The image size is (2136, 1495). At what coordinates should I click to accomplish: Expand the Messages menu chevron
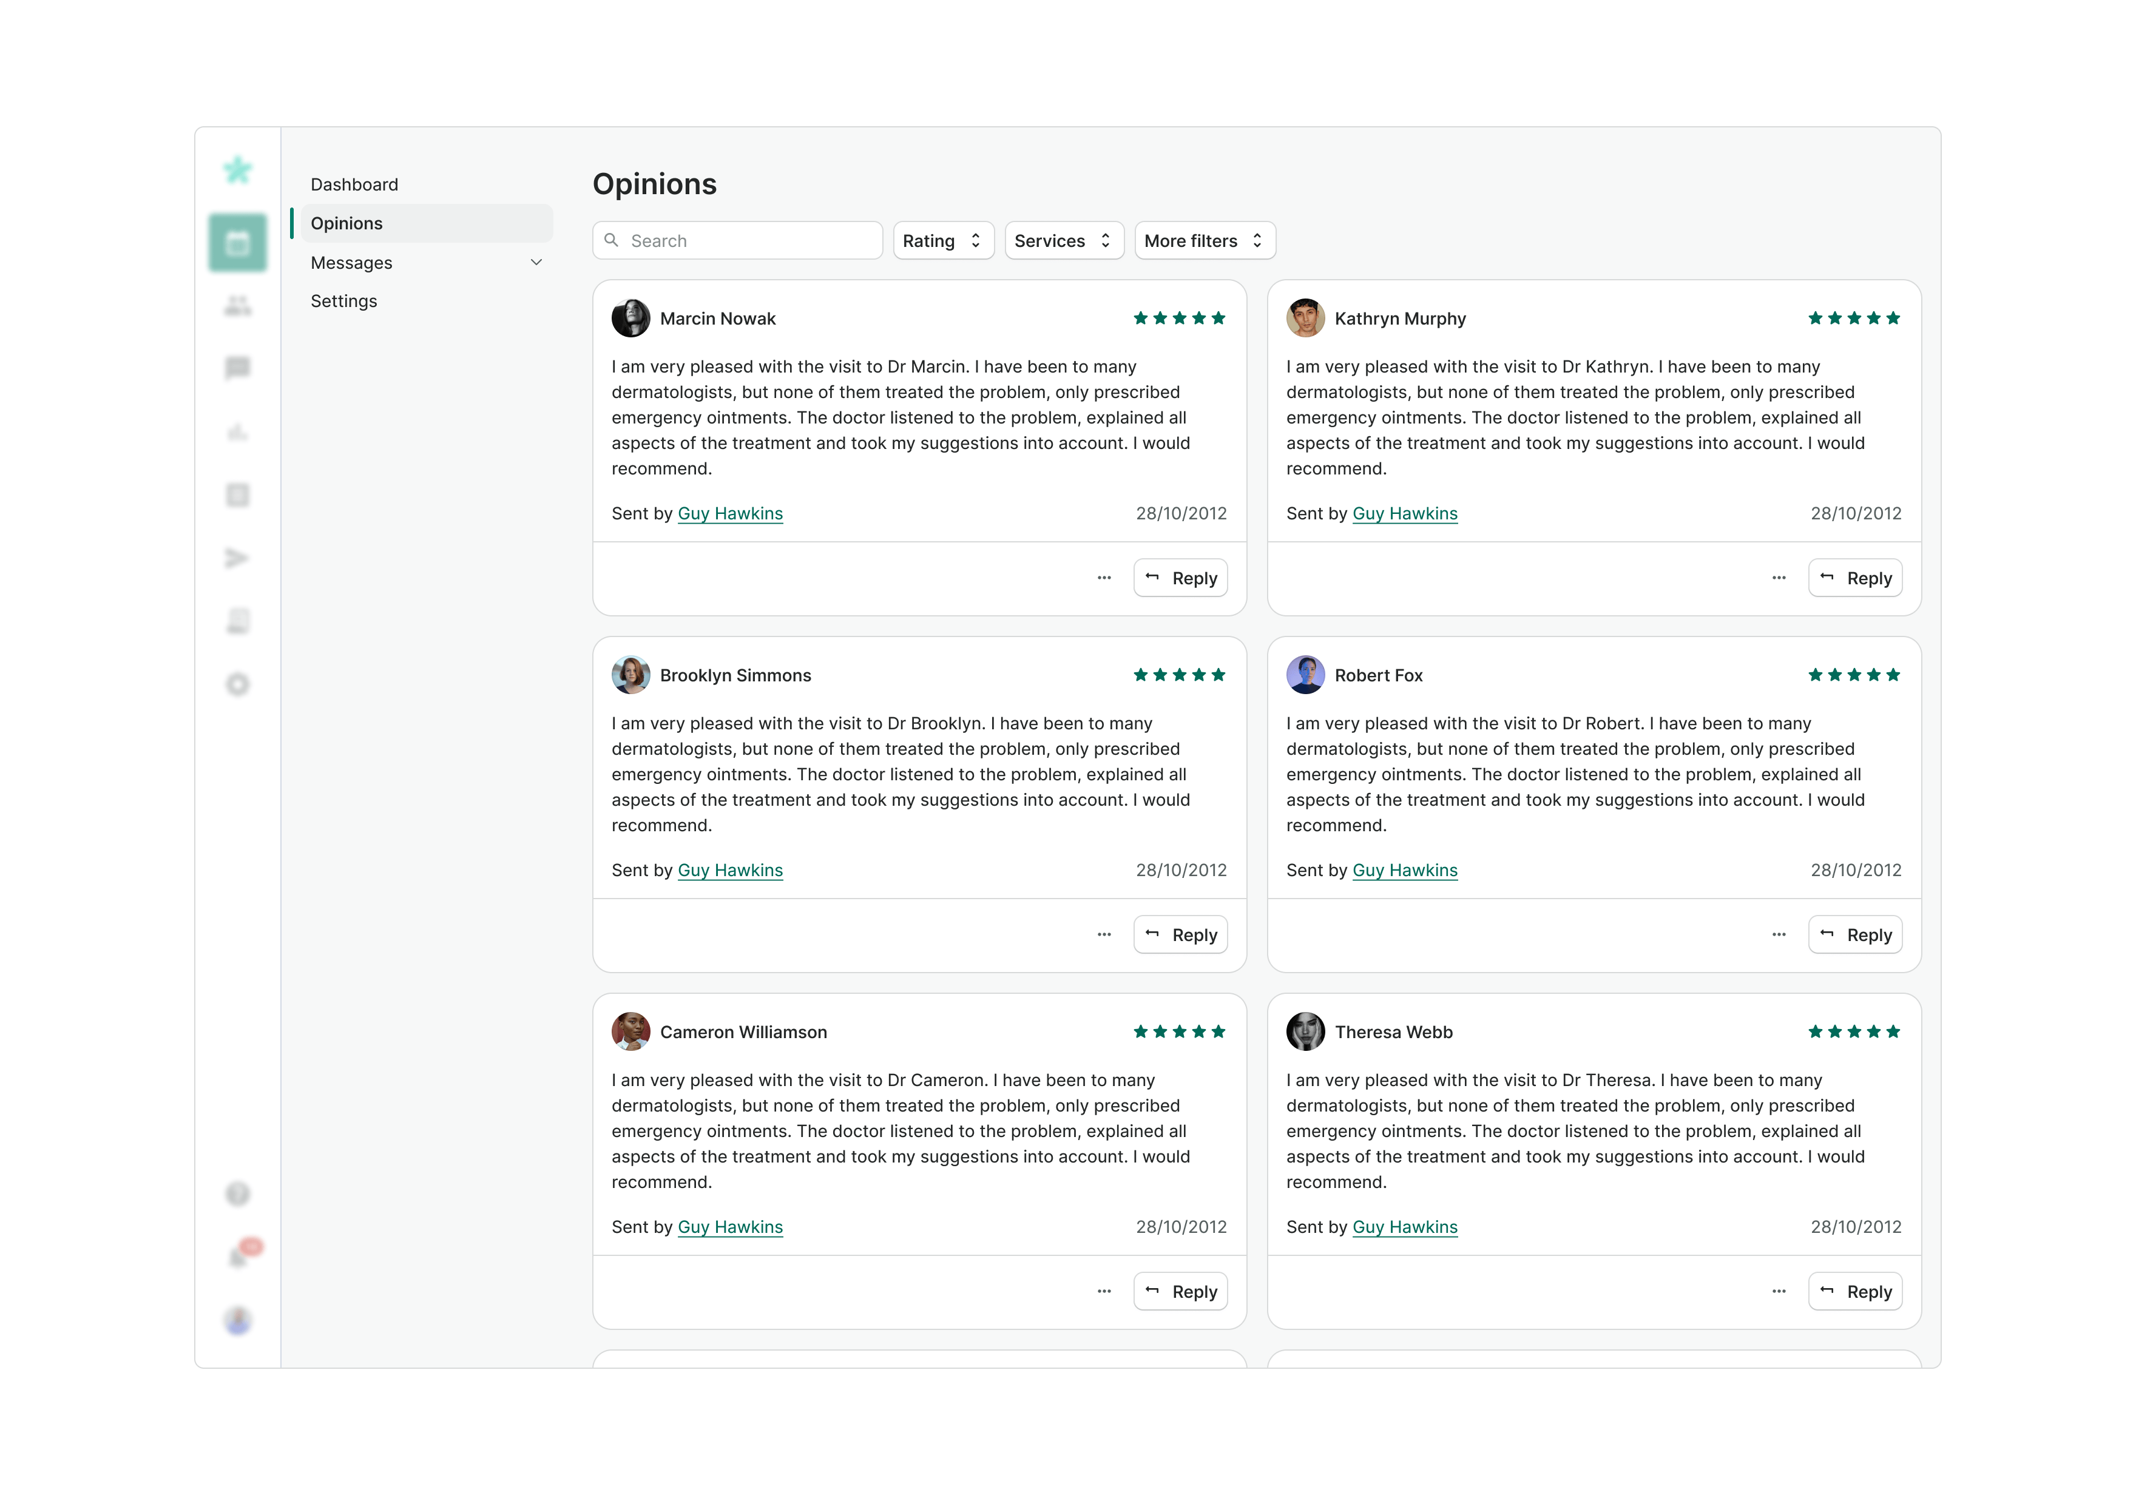[x=536, y=262]
